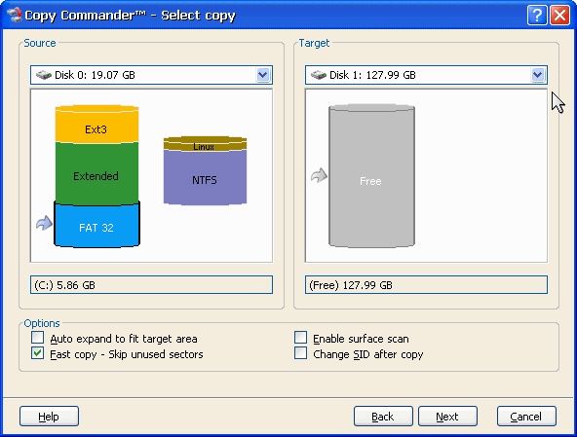Click the title bar question mark help button
Image resolution: width=577 pixels, height=437 pixels.
coord(537,15)
